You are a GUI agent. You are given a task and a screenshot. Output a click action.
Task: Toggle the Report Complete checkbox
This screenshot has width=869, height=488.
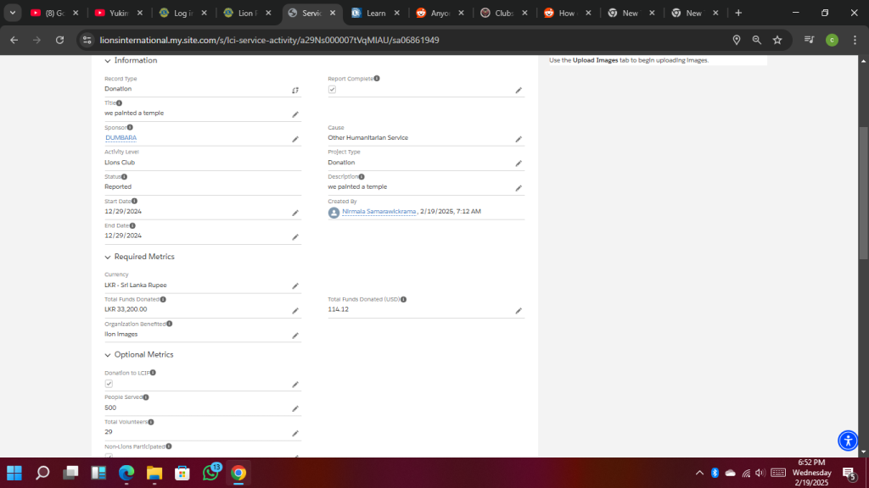click(332, 90)
